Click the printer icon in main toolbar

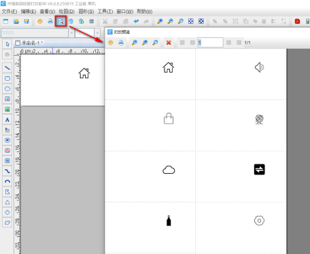pos(50,21)
